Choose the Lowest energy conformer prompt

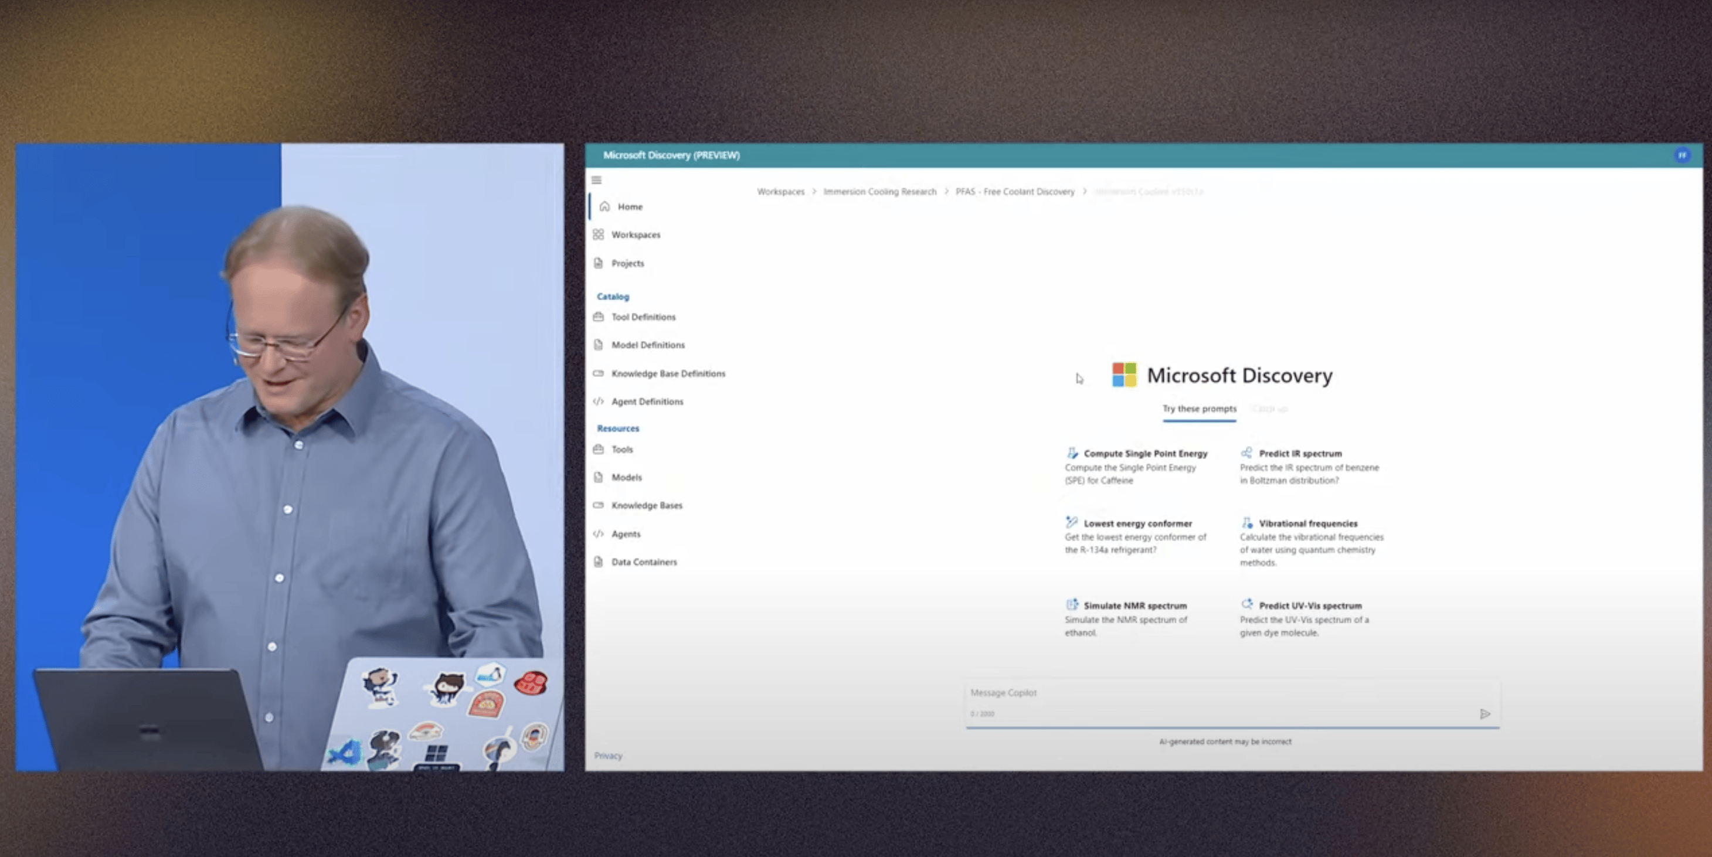point(1136,536)
